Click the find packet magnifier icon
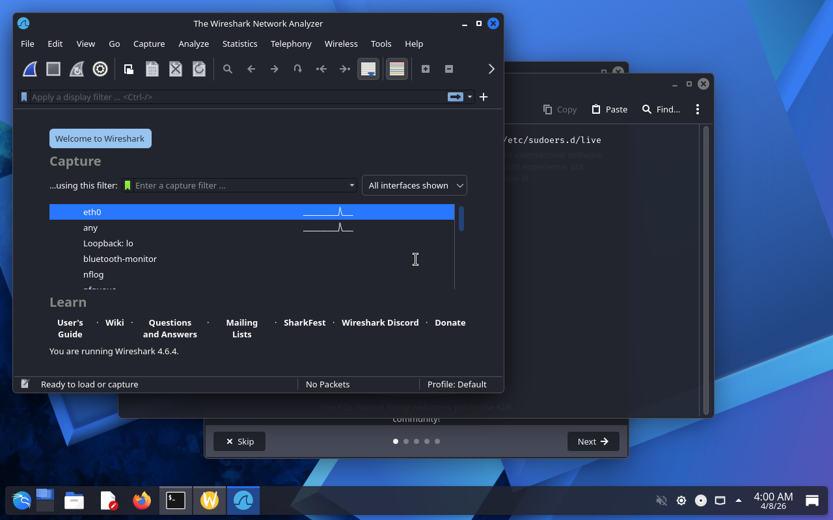Screen dimensions: 833x520 tap(228, 69)
